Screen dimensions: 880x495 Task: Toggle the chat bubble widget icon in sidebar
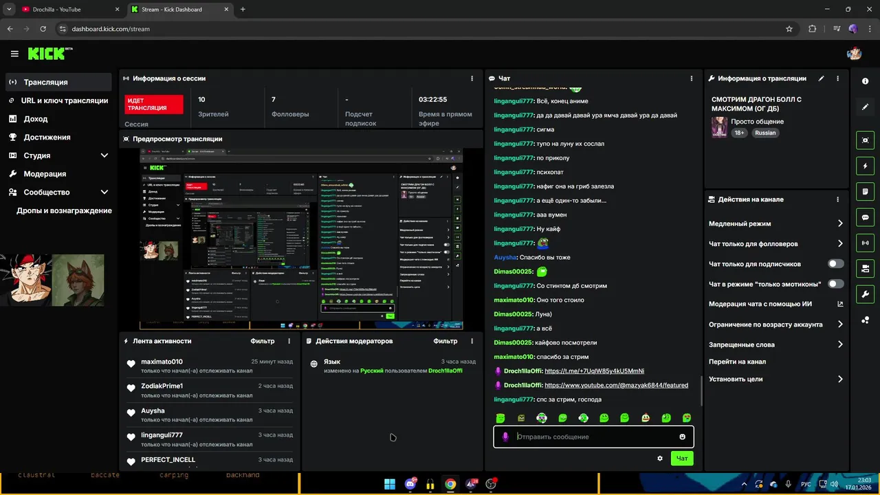(x=865, y=217)
